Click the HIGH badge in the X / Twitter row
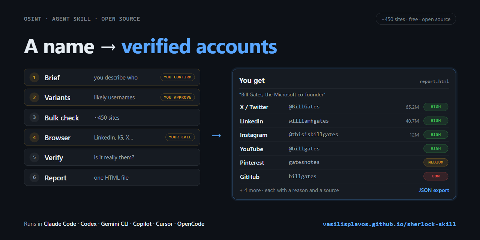480x240 pixels. (x=436, y=107)
